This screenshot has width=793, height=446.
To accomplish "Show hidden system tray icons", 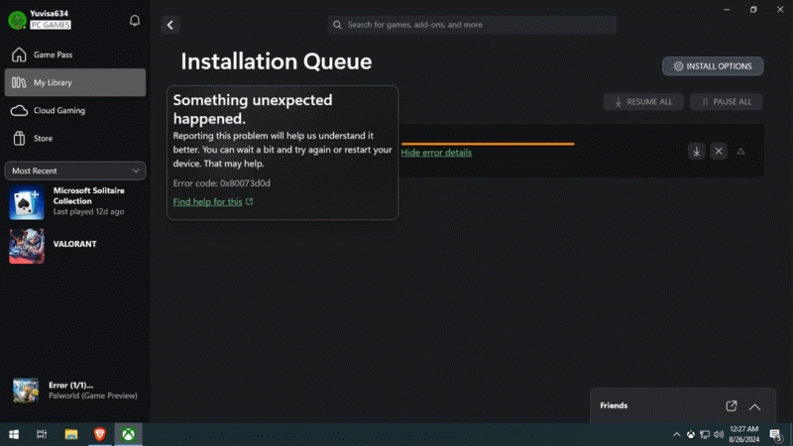I will (x=677, y=435).
